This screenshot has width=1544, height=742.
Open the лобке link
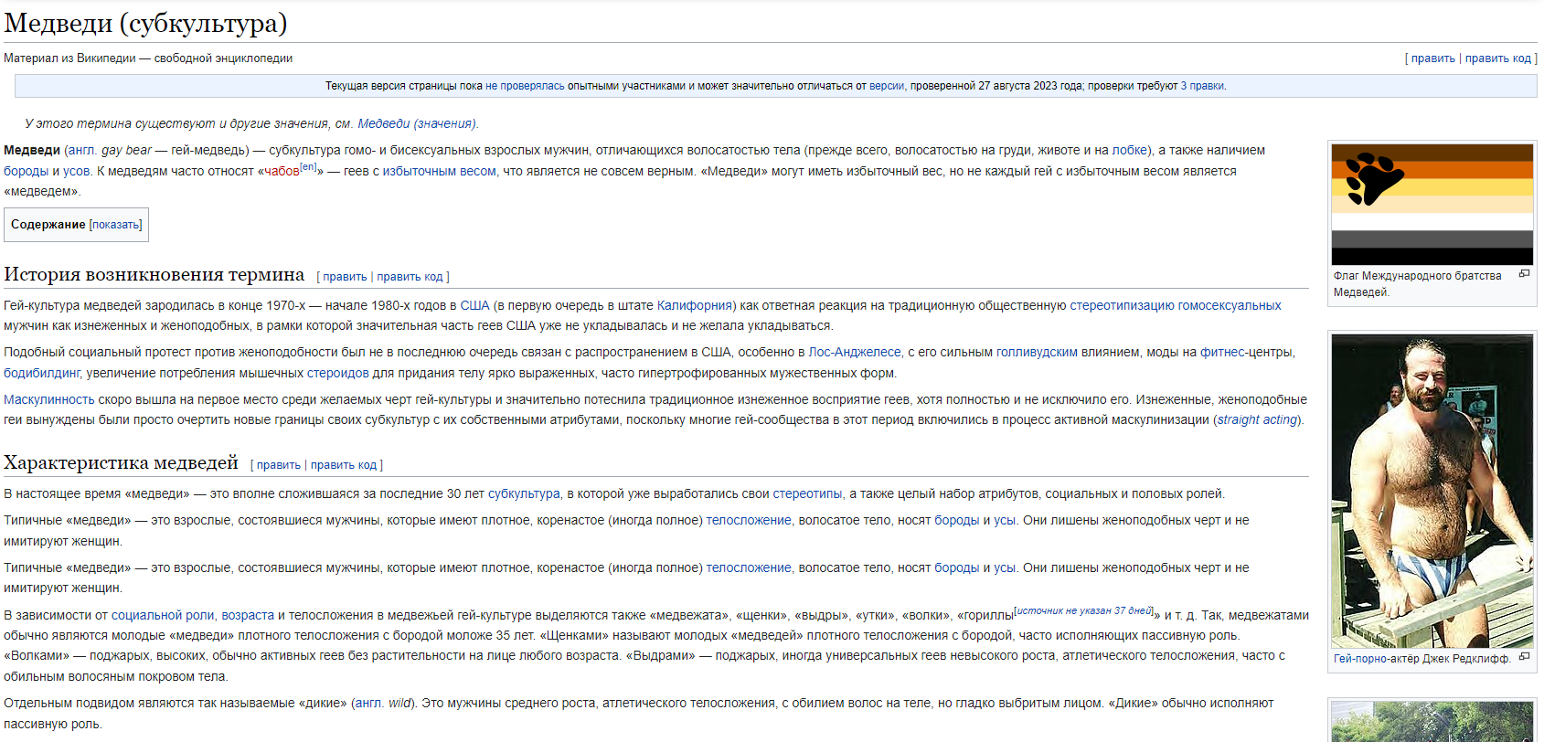click(x=1130, y=150)
